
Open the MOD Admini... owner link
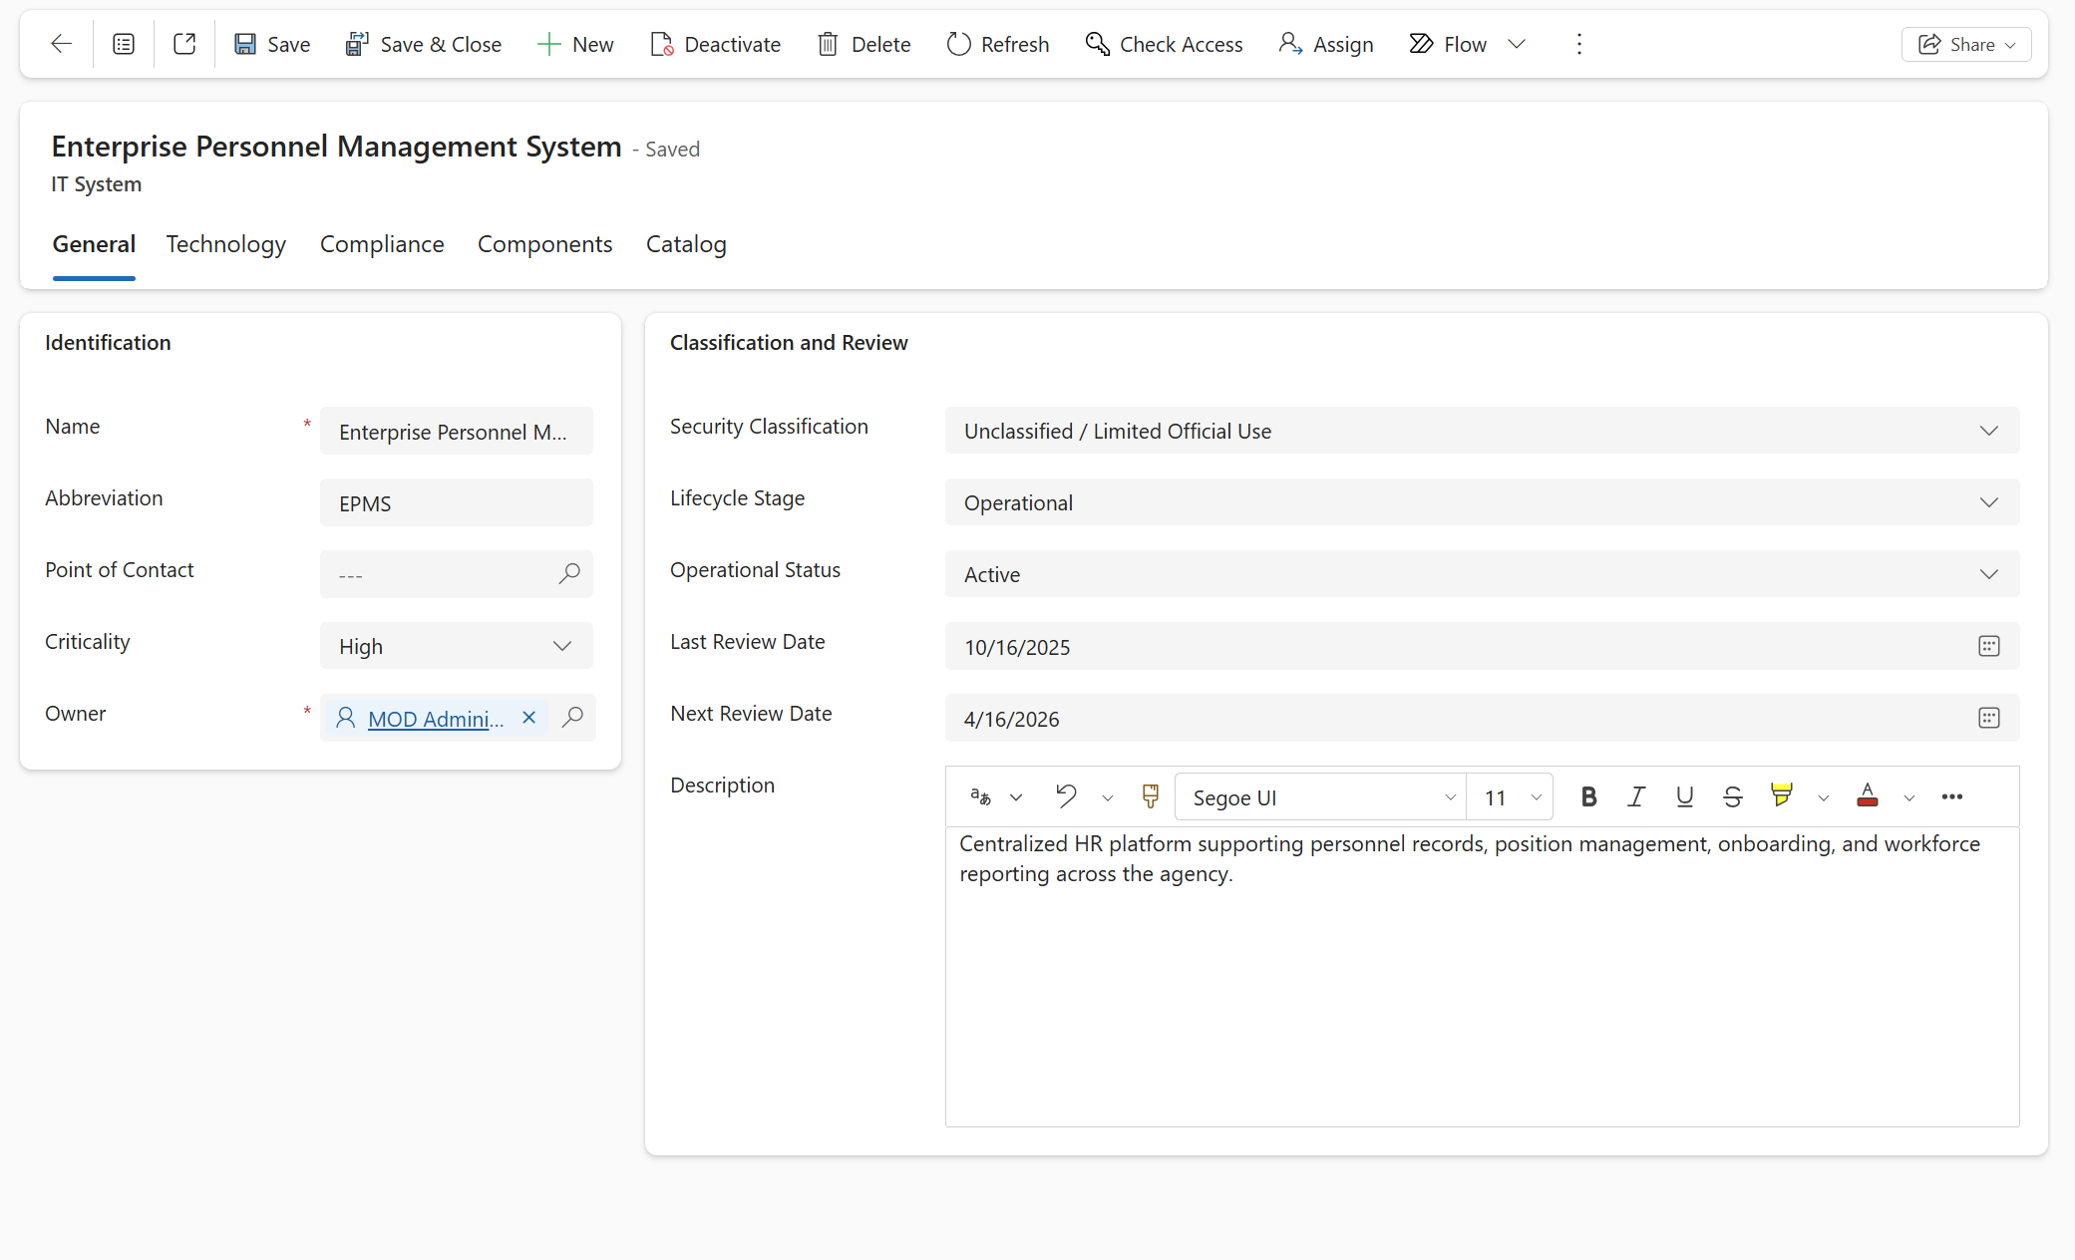(x=435, y=719)
